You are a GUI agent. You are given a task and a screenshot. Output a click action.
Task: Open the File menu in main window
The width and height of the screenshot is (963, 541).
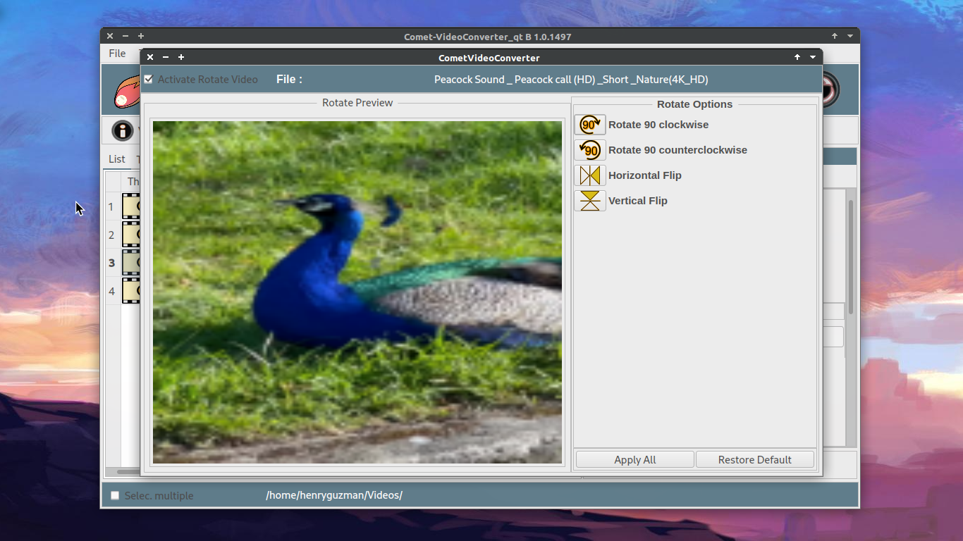coord(117,54)
